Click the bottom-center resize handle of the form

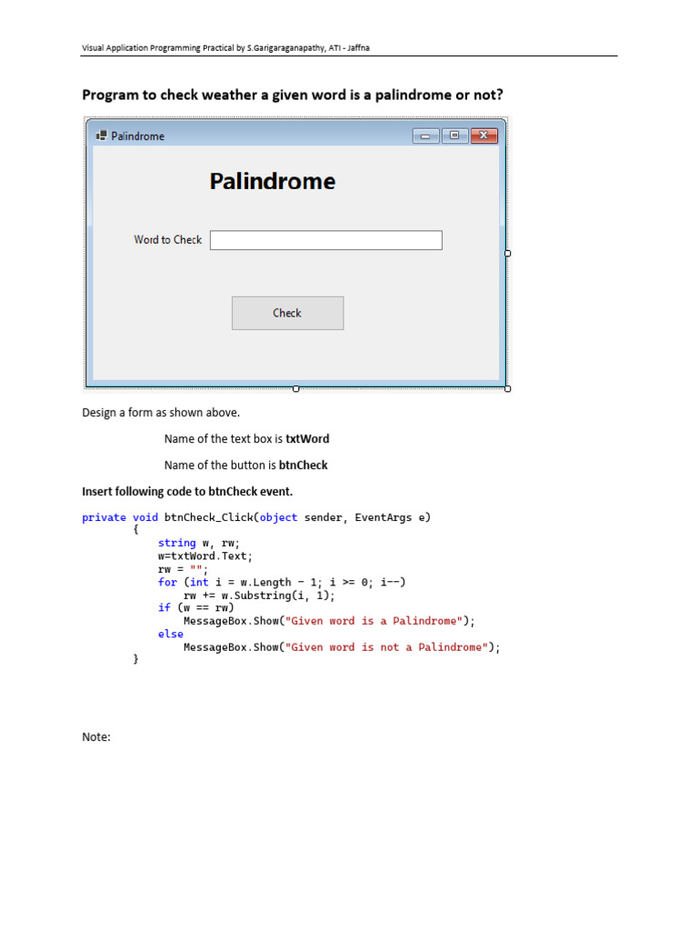(296, 389)
